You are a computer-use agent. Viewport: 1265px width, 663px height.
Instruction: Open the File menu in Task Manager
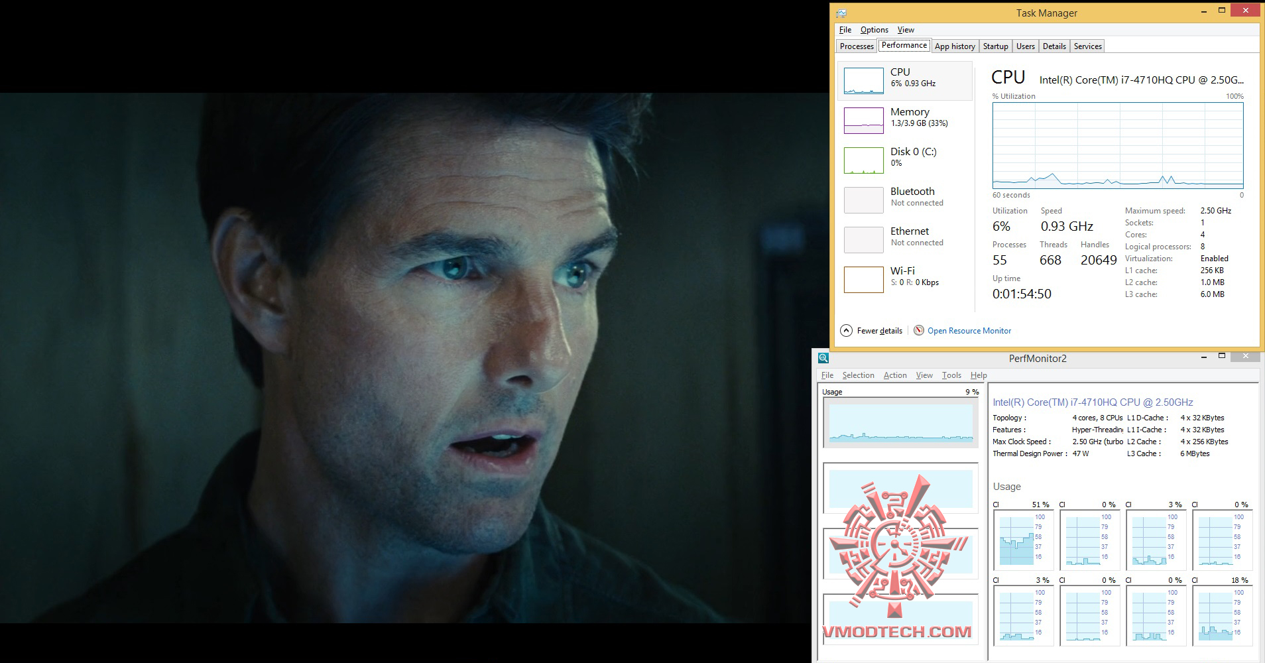point(845,30)
